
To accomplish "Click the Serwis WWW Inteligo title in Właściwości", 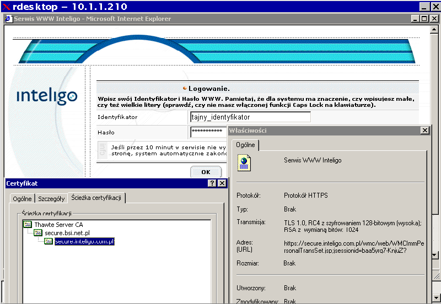I will pyautogui.click(x=313, y=160).
